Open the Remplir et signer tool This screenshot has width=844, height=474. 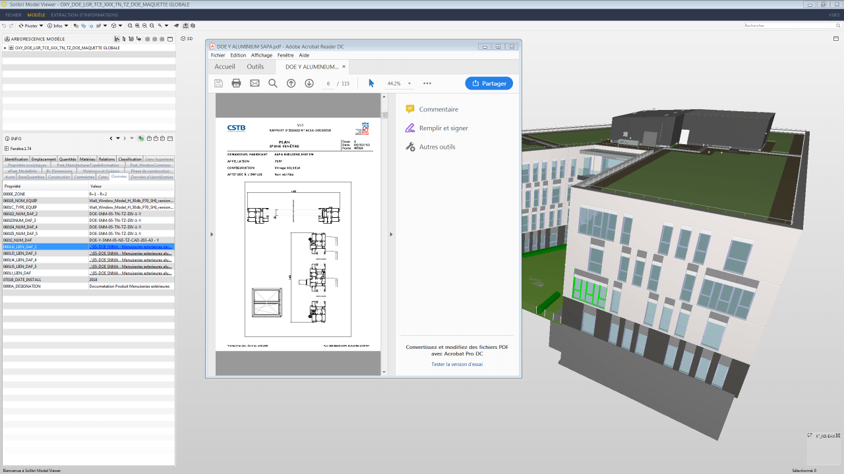[443, 128]
